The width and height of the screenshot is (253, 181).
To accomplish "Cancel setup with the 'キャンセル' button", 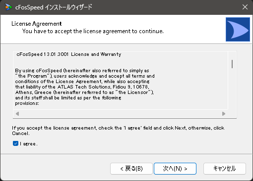I will 225,169.
